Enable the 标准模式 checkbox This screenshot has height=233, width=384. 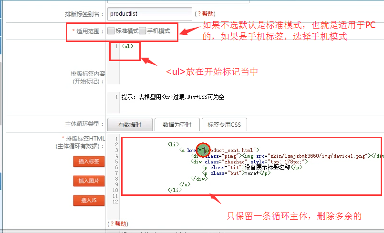click(x=111, y=31)
